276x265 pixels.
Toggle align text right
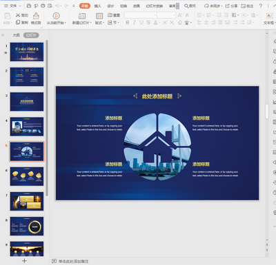pos(213,22)
